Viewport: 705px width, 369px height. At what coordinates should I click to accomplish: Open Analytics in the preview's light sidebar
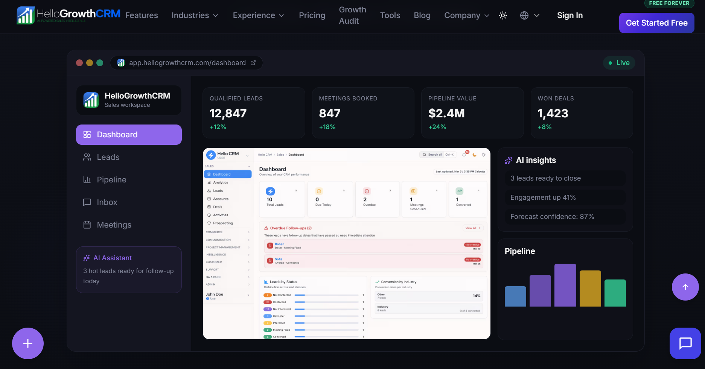pos(228,182)
